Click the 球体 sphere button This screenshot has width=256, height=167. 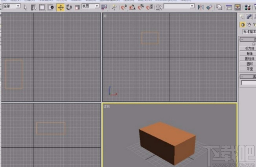click(x=248, y=53)
